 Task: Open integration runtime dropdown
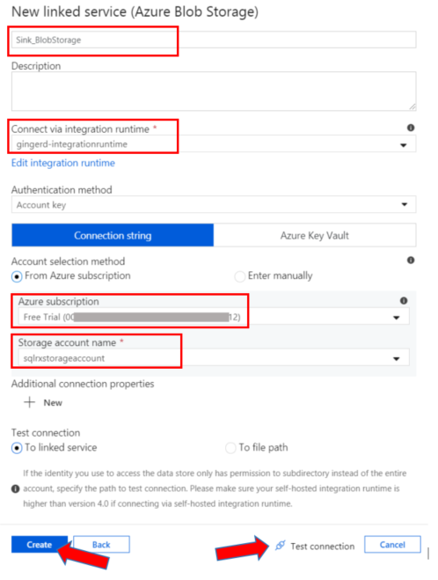pyautogui.click(x=214, y=143)
